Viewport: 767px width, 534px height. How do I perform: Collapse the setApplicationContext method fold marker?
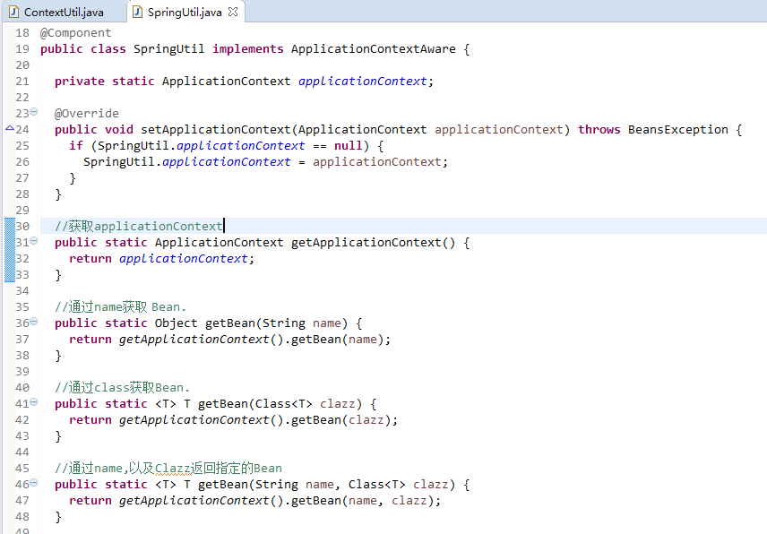point(32,112)
